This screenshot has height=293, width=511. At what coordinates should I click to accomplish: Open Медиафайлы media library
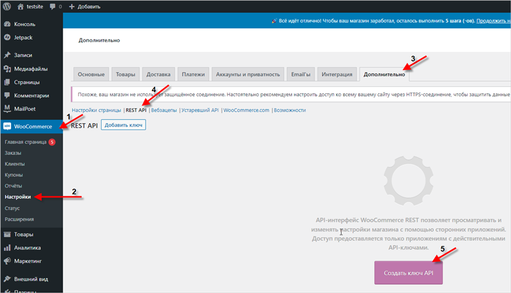click(31, 68)
